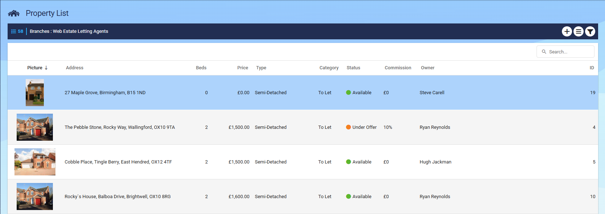Sort by Address column header
This screenshot has height=214, width=605.
[75, 68]
